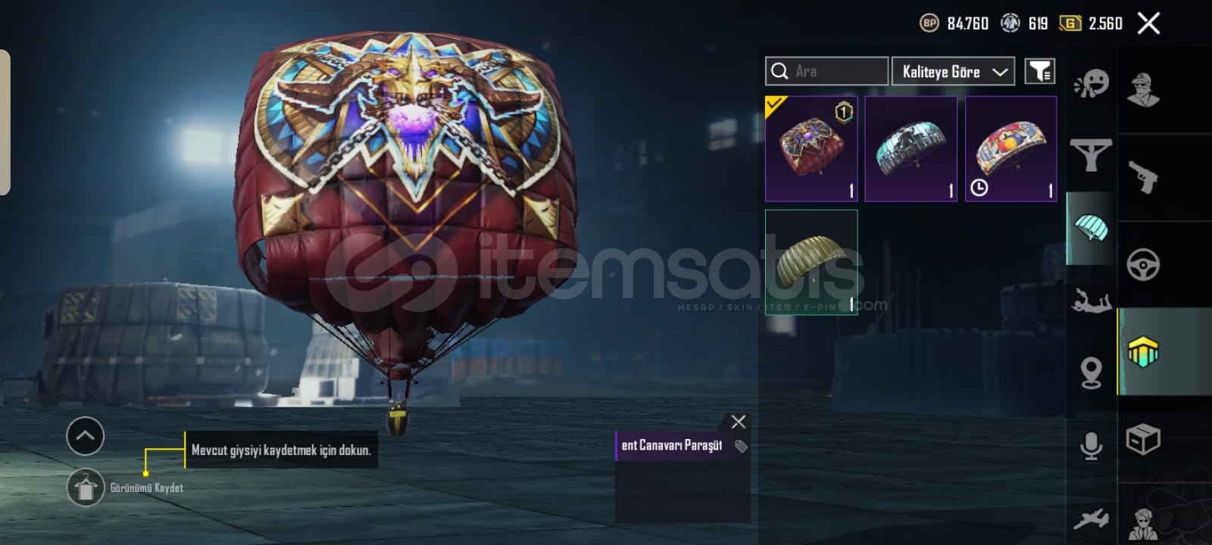Open the character soldier category icon

click(x=1142, y=90)
